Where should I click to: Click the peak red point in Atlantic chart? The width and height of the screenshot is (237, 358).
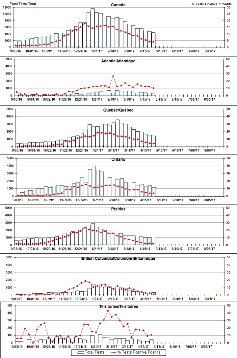(113, 76)
